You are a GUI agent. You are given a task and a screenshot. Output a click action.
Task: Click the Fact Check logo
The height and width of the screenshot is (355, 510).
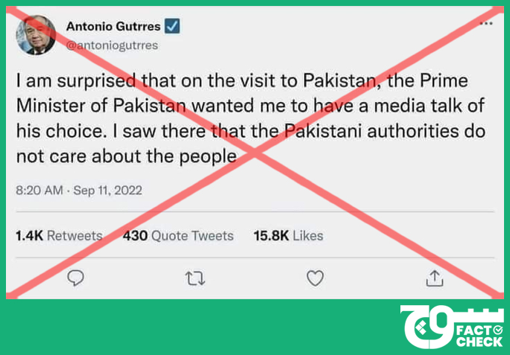[x=452, y=327]
